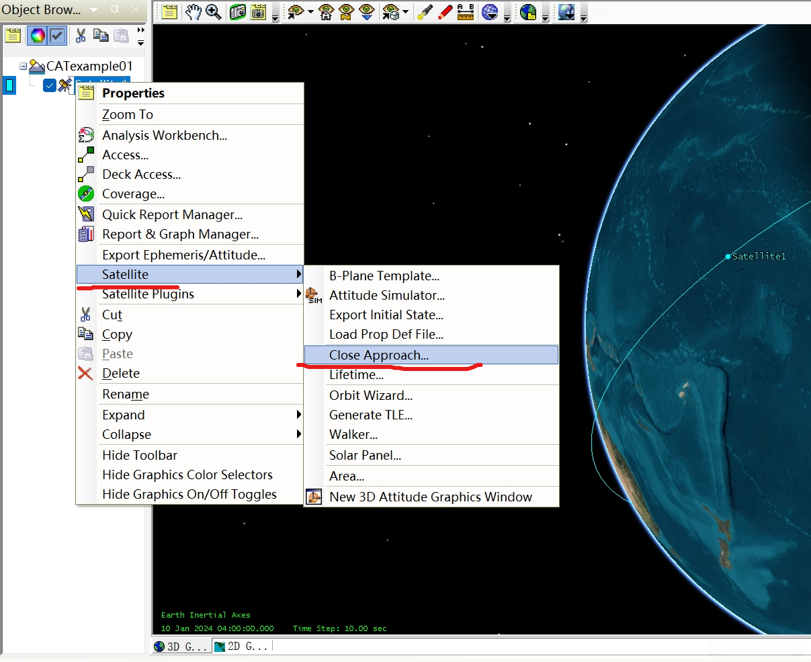Toggle the graphics on/off checkmark toolbar button
This screenshot has width=811, height=662.
(57, 36)
